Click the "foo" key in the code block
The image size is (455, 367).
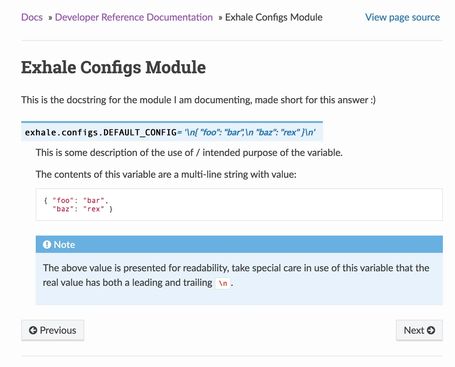coord(63,200)
